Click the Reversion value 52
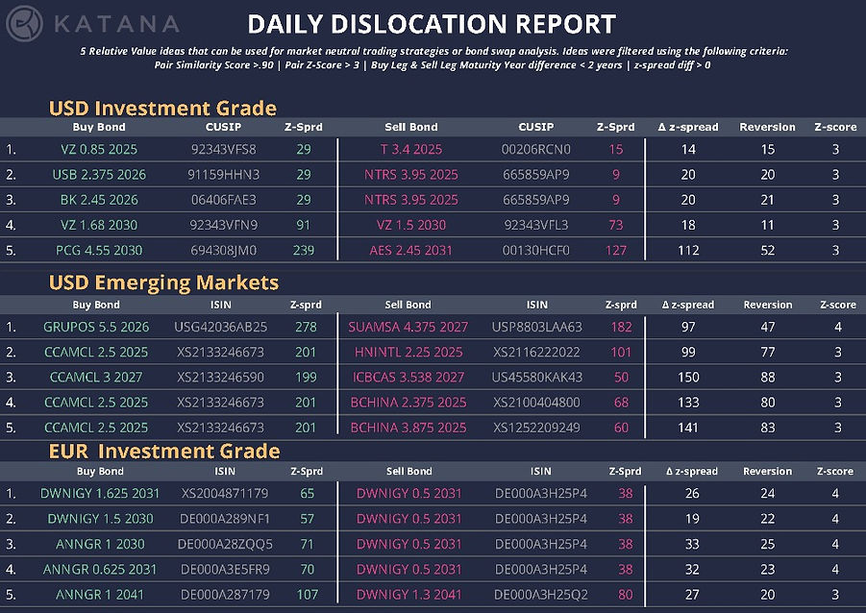Screen dimensions: 866x613 click(768, 250)
